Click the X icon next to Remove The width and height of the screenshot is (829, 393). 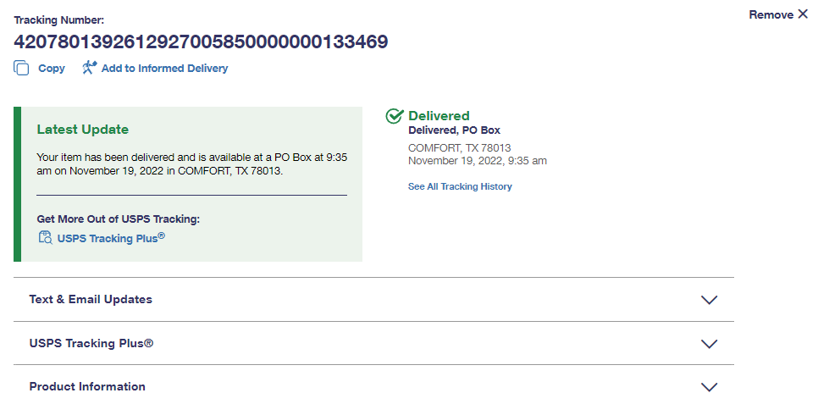tap(803, 14)
